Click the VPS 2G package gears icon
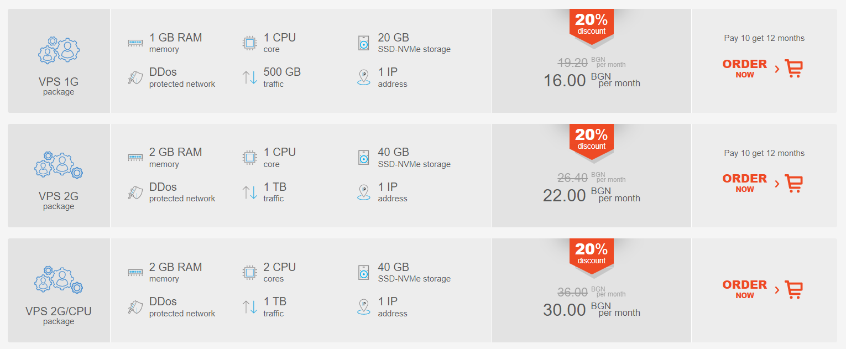The height and width of the screenshot is (349, 846). 59,164
